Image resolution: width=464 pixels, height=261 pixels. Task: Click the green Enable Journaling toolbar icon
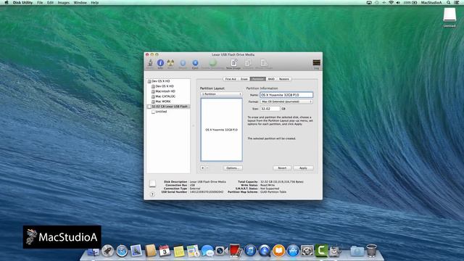point(212,63)
